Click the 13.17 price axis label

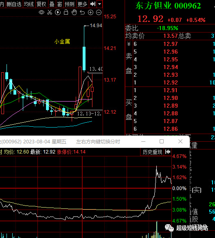[110, 80]
